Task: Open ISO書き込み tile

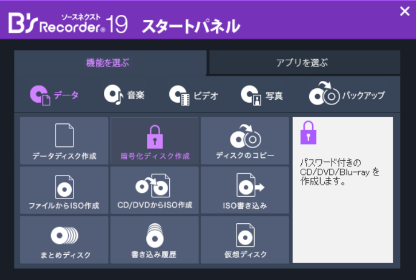Action: [x=245, y=190]
